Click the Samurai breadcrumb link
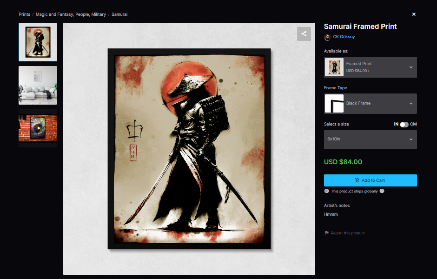 tap(119, 14)
